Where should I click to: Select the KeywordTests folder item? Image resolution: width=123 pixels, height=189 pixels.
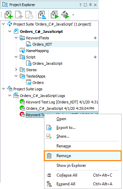[37, 38]
